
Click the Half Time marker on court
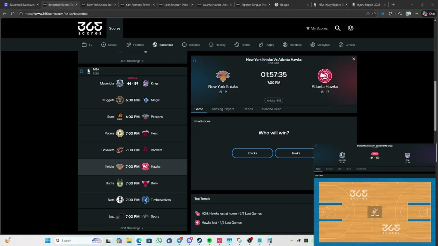(x=375, y=212)
